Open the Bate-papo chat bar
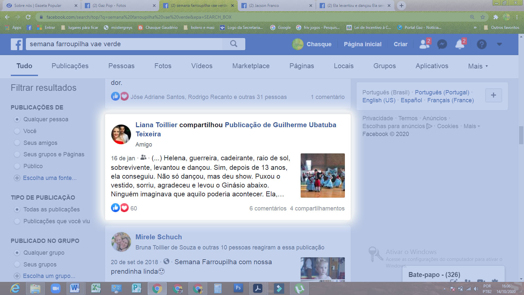The image size is (524, 295). 453,274
